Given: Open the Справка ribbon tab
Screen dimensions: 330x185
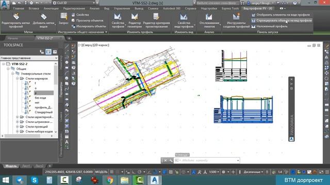Looking at the screenshot, I should click(190, 9).
